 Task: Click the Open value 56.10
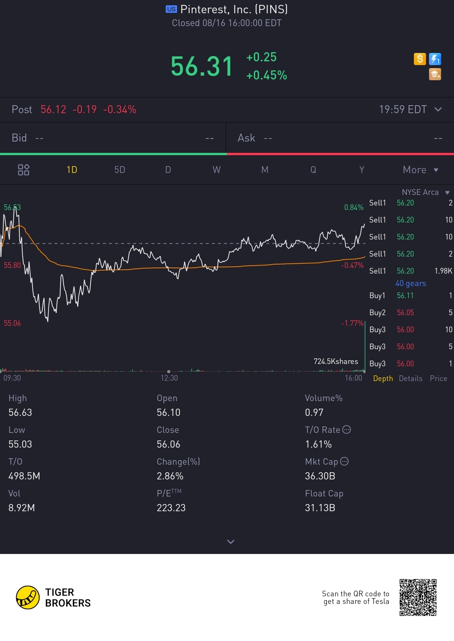coord(168,412)
